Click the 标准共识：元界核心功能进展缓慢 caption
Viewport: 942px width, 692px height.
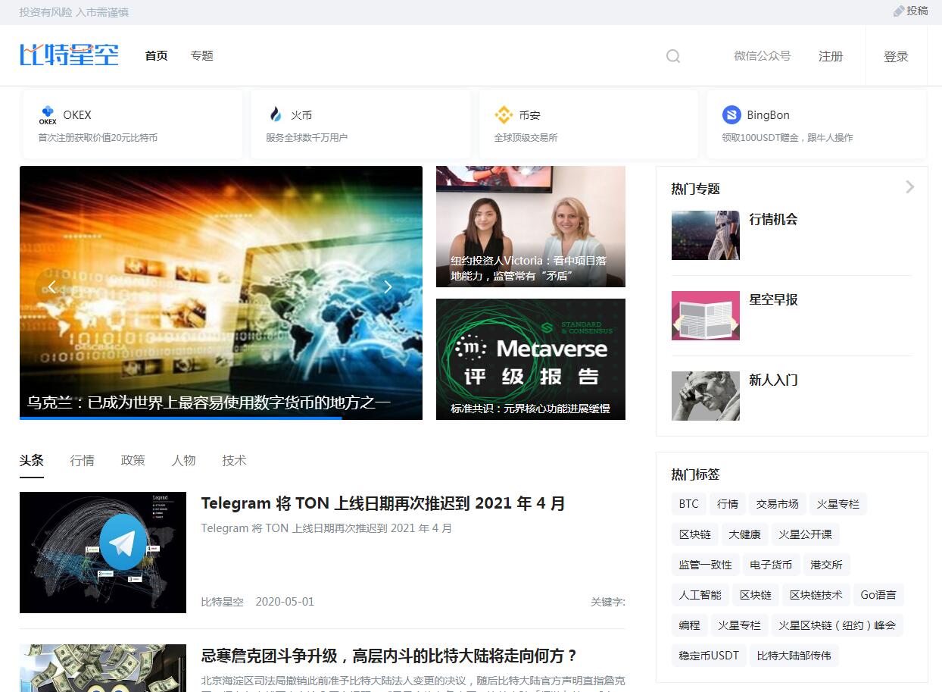click(x=530, y=409)
